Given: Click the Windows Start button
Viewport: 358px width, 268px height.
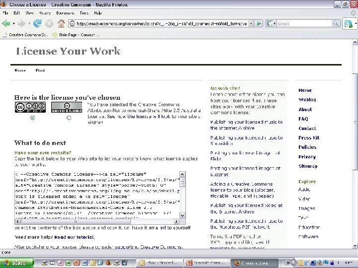Looking at the screenshot, I should click(x=17, y=263).
